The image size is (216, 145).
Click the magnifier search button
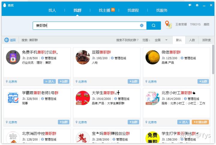point(154,26)
